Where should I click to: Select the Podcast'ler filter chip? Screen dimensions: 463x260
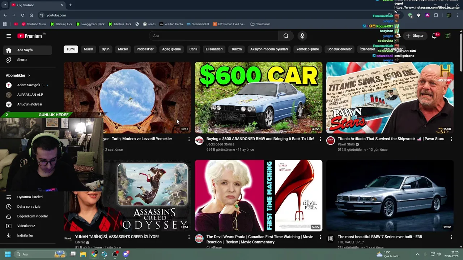[145, 49]
